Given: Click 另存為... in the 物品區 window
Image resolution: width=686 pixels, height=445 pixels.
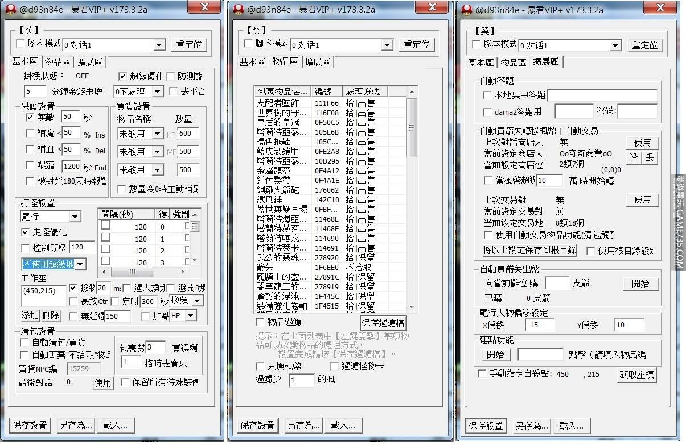Looking at the screenshot, I should [x=303, y=425].
